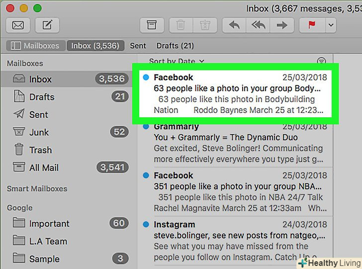Click the All Mail archive box icon

(x=19, y=167)
